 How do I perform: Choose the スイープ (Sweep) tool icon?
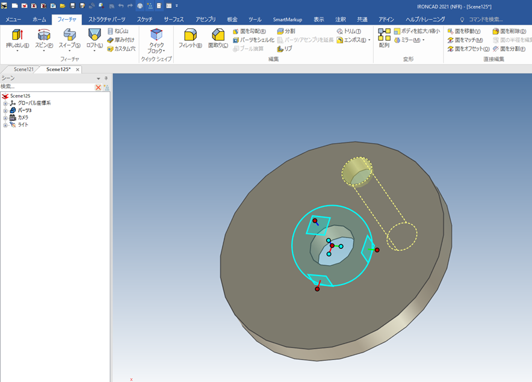pyautogui.click(x=69, y=35)
